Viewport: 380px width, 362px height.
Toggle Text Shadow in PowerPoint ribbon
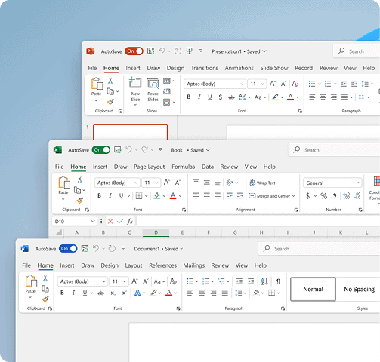point(221,97)
